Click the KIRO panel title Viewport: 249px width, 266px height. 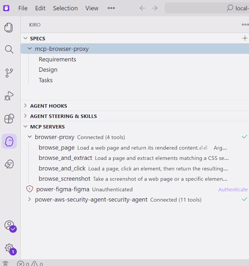click(x=35, y=25)
